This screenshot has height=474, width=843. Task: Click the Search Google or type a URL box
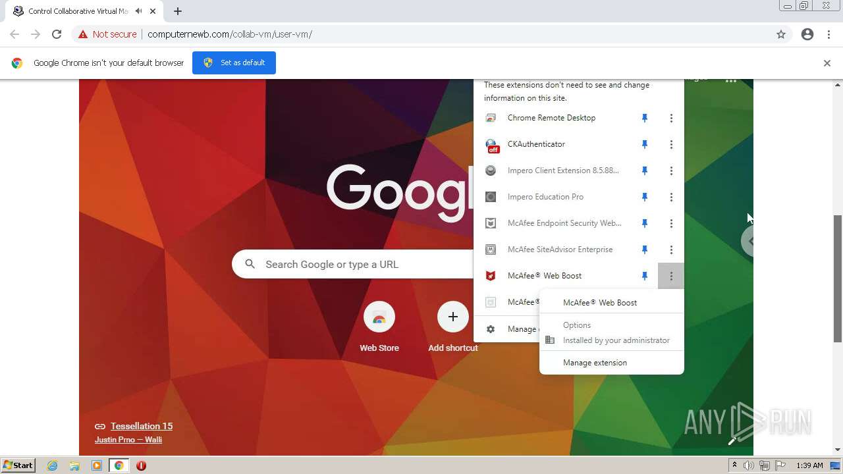pyautogui.click(x=352, y=264)
